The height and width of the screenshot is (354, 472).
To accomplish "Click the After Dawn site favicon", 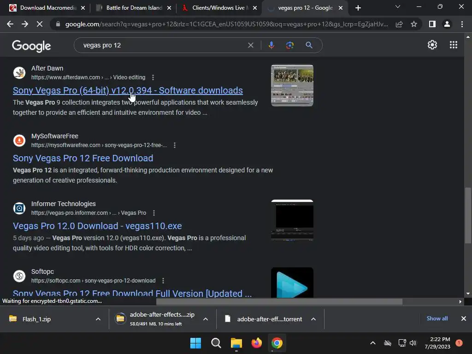I will (x=19, y=72).
